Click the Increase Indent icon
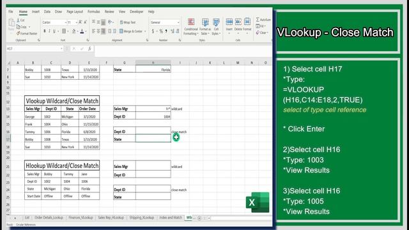409x230 pixels. click(x=114, y=31)
